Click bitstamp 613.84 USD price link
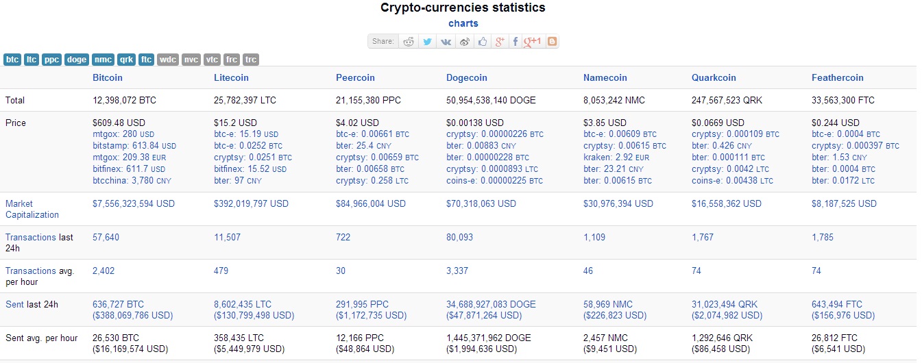Viewport: 922px width, 363px height. pos(134,146)
